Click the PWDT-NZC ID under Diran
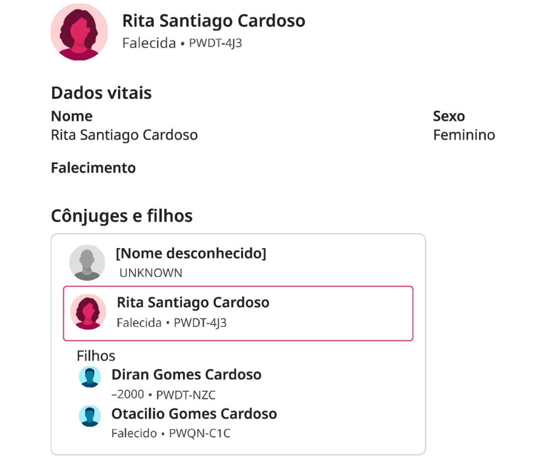This screenshot has height=457, width=546. 186,395
